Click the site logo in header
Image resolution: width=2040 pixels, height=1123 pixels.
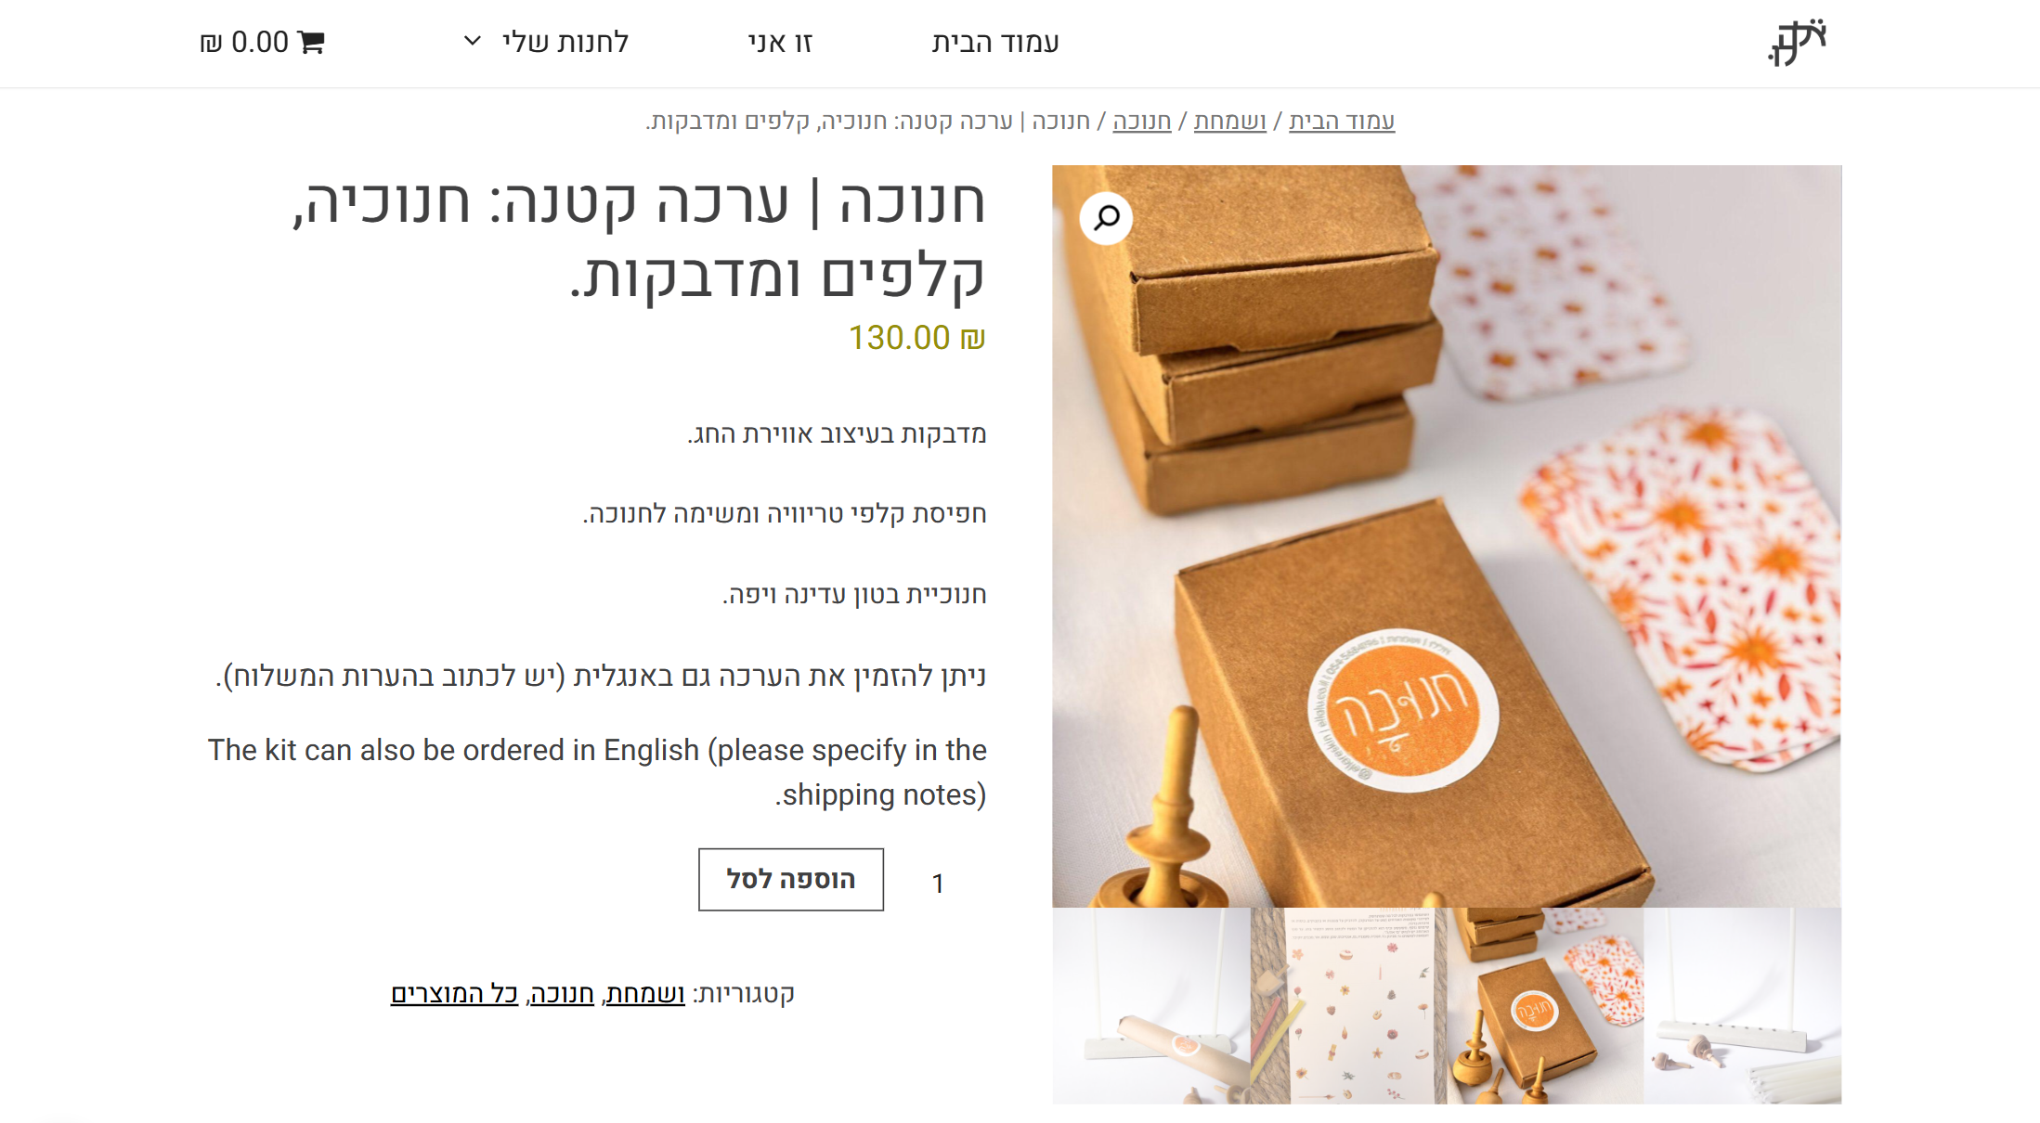1798,43
